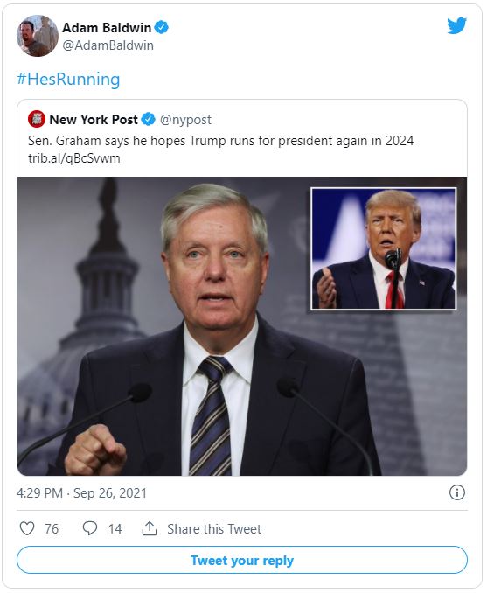Click the New York Post account name
This screenshot has width=487, height=593.
click(x=94, y=120)
